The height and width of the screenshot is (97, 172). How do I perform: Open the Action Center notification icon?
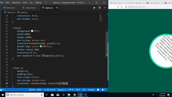tap(169, 95)
